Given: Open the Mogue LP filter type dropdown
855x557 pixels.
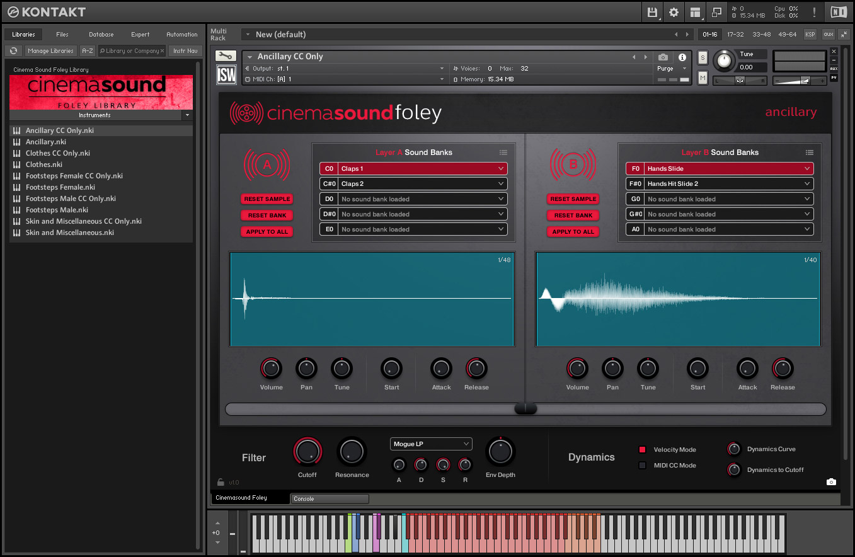Looking at the screenshot, I should click(431, 444).
